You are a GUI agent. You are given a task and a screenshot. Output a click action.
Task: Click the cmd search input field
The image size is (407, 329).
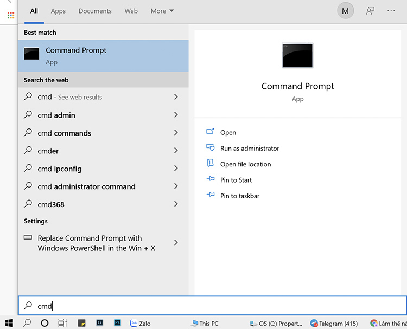click(x=212, y=306)
